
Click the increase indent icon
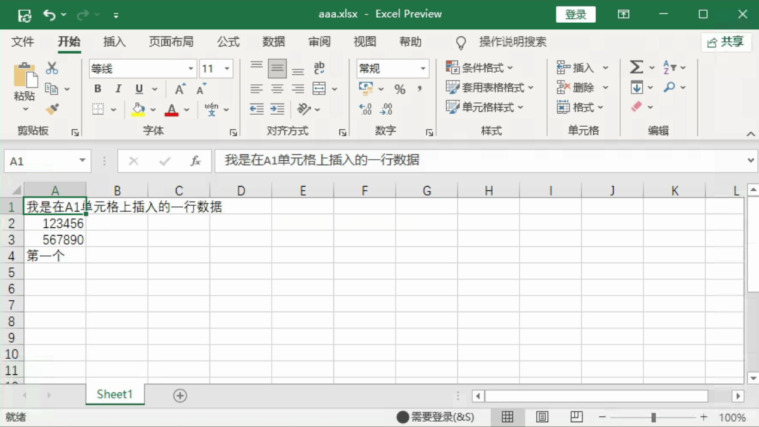click(x=277, y=109)
